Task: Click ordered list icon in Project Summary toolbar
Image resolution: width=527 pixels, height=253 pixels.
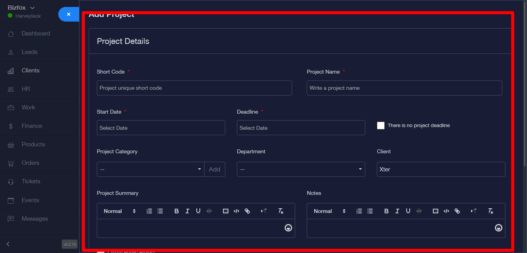Action: [149, 211]
